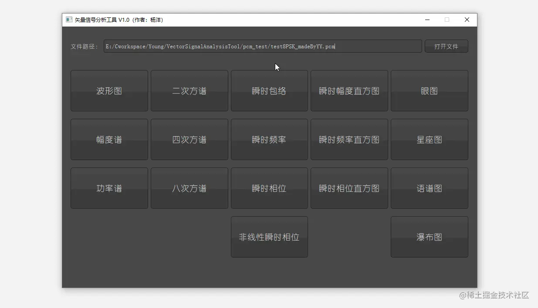Screen dimensions: 538x308
Task: Open the 波形图 (waveform) view
Action: (109, 90)
